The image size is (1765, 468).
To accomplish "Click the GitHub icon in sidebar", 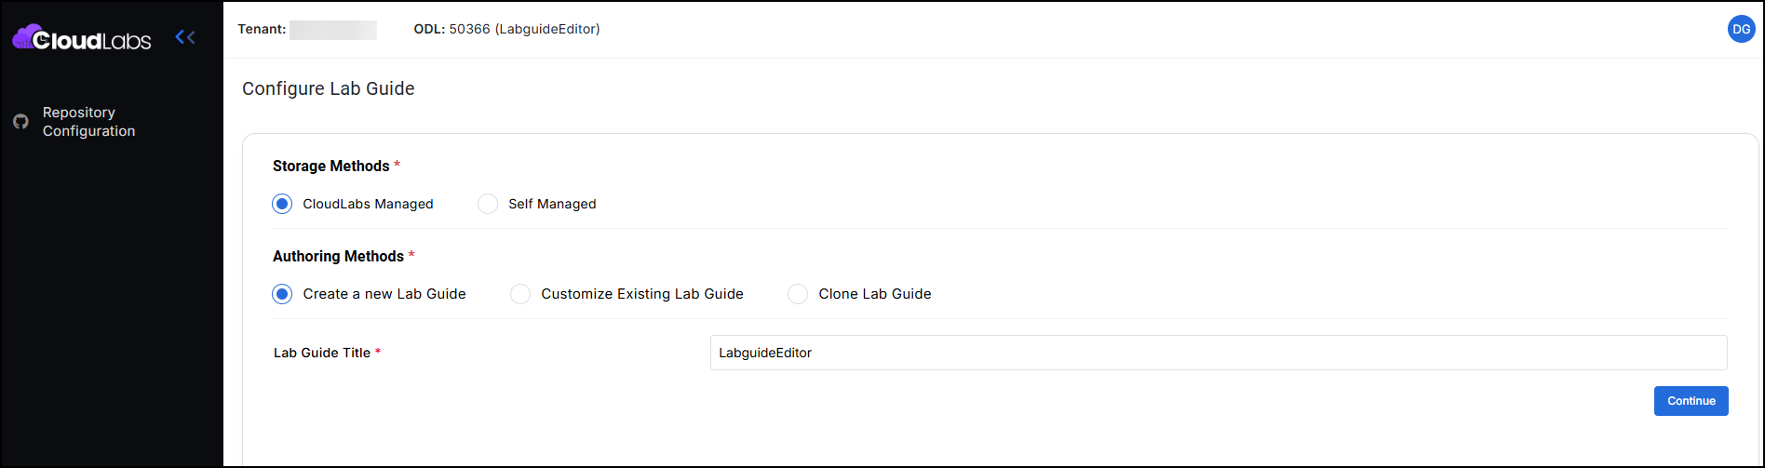I will (x=20, y=122).
